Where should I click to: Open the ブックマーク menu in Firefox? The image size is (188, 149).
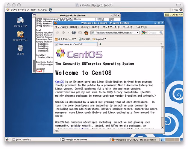[112, 27]
